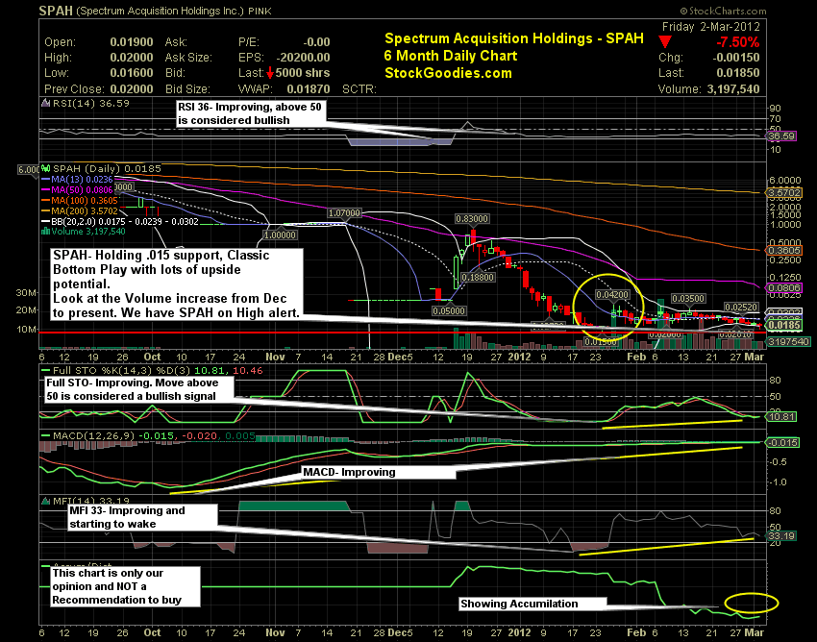Select the Low value 0.01600

[x=132, y=73]
